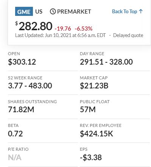Click the upward arrow beside Back To Top
This screenshot has height=167, width=151.
tap(141, 11)
